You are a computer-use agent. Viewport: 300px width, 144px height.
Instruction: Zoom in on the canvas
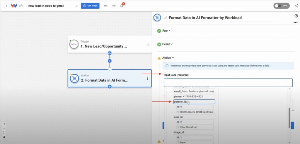tap(4, 124)
